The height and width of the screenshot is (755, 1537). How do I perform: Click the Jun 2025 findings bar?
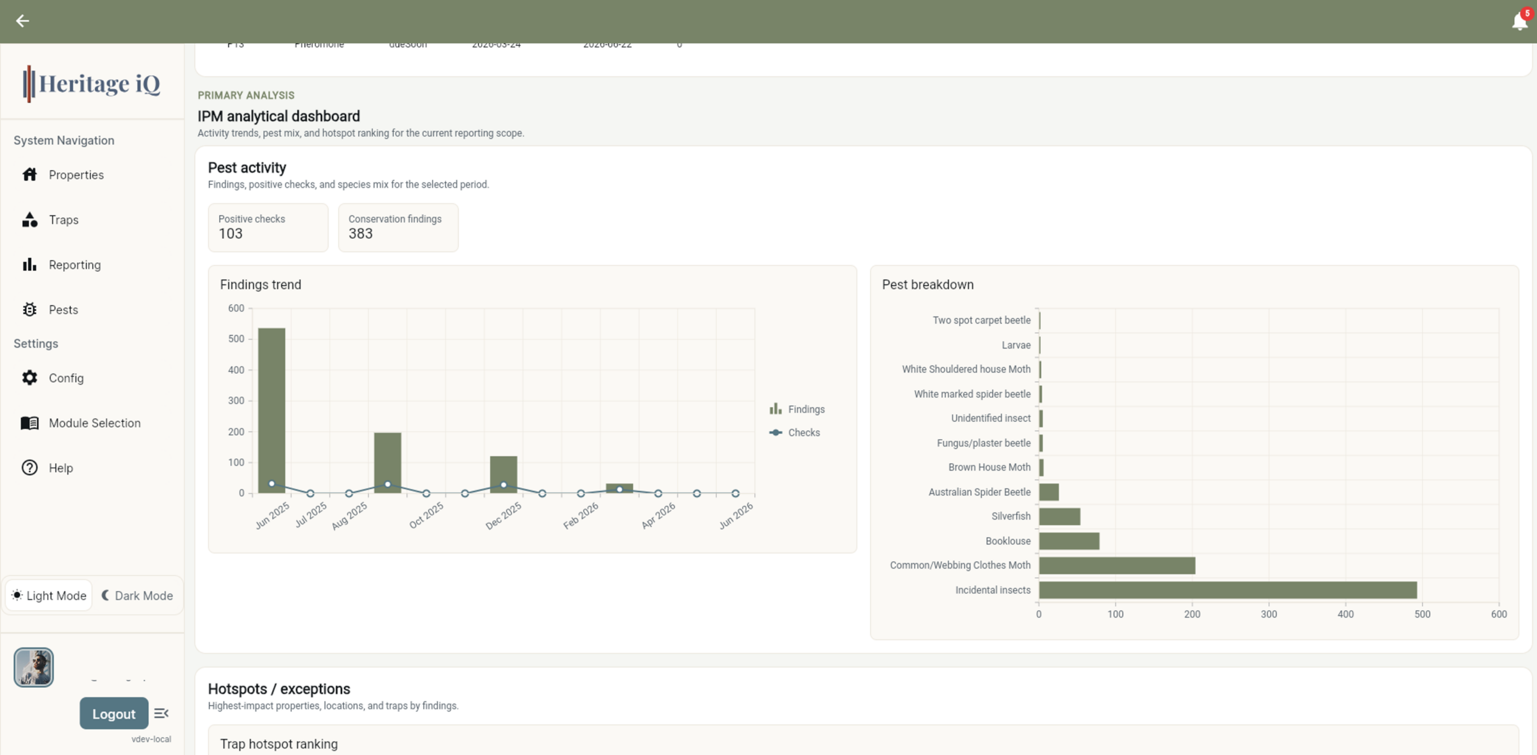[x=271, y=411]
